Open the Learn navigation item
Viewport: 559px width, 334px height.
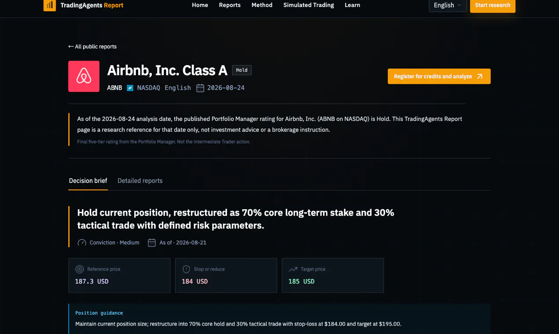coord(352,5)
